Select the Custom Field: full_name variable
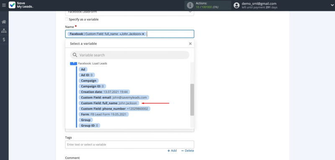This screenshot has width=335, height=160. pos(109,103)
